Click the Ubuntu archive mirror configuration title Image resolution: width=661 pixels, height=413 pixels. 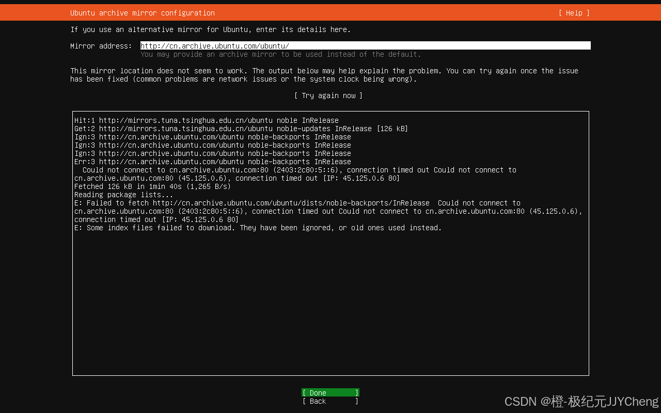click(143, 13)
